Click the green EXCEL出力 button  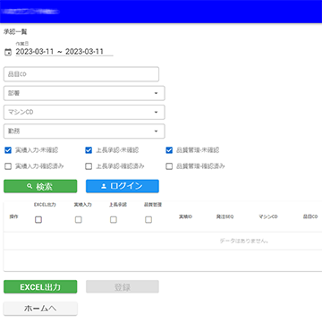[x=40, y=287]
